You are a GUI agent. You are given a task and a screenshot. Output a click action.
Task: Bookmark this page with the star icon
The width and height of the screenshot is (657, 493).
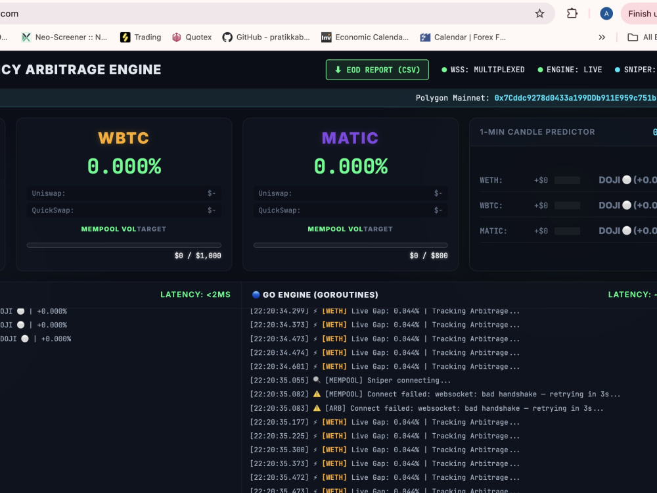(x=539, y=13)
